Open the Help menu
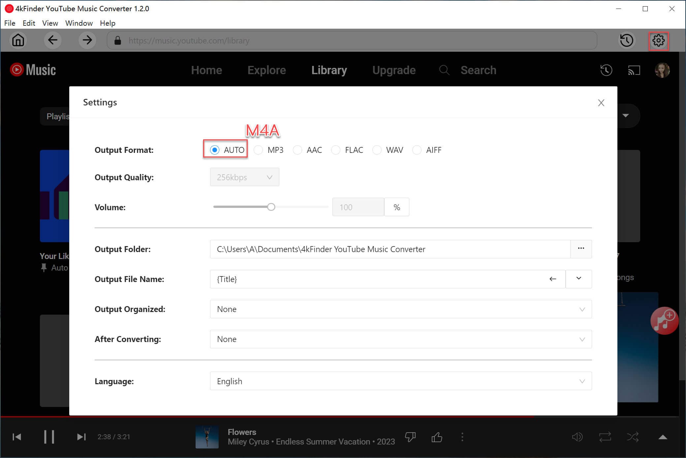The image size is (686, 458). click(108, 23)
